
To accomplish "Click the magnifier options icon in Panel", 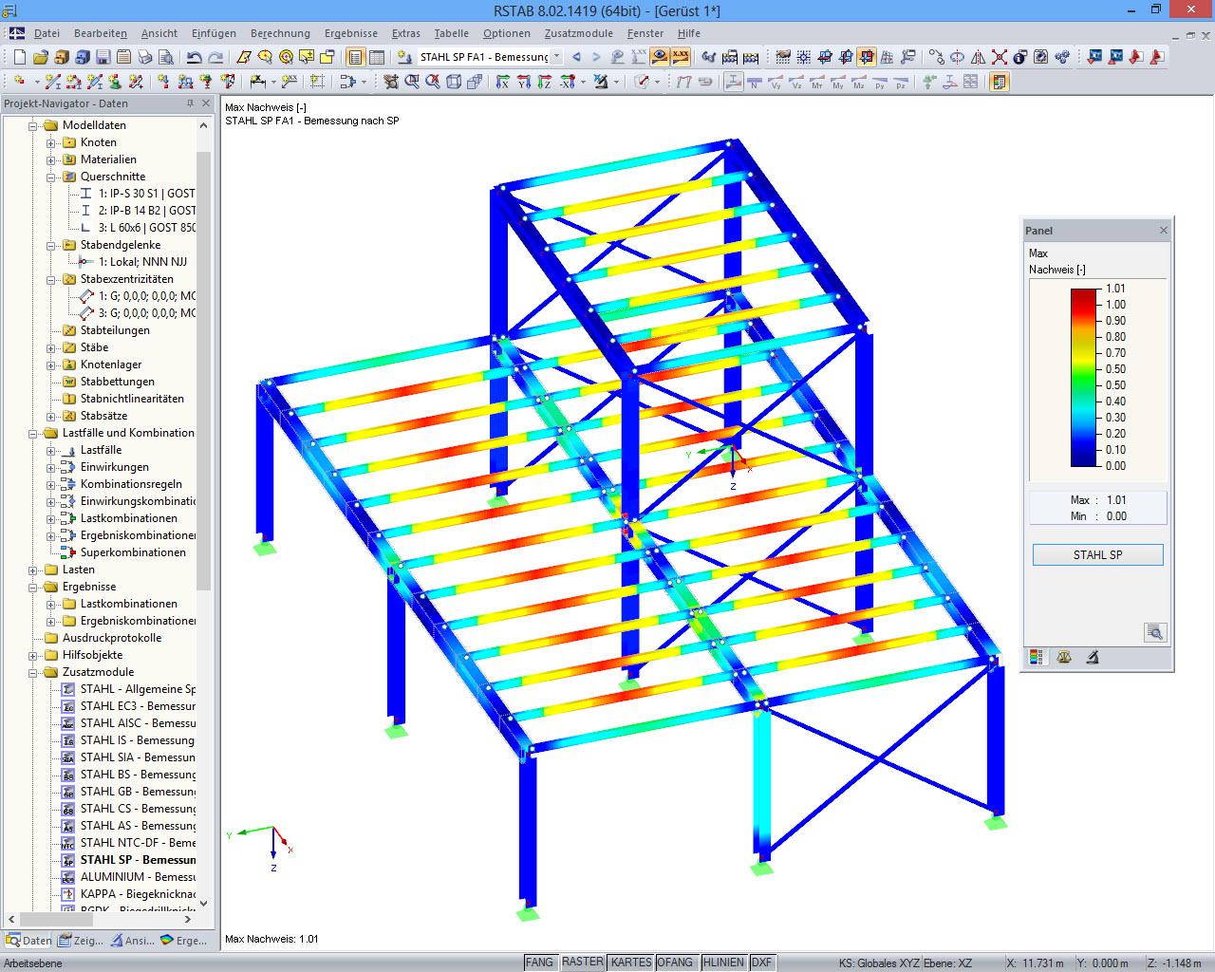I will 1155,632.
